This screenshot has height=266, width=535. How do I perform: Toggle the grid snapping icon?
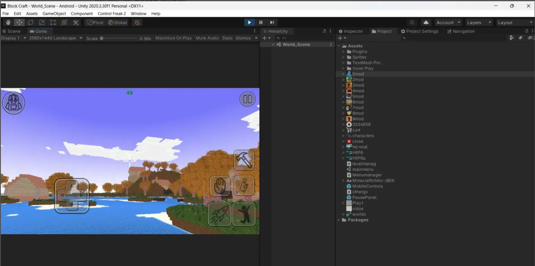(138, 23)
